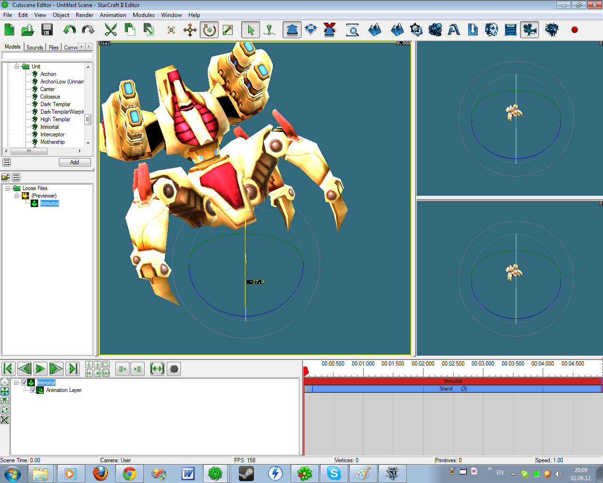
Task: Uncheck the Immortal checkbox in timeline tree
Action: 24,383
